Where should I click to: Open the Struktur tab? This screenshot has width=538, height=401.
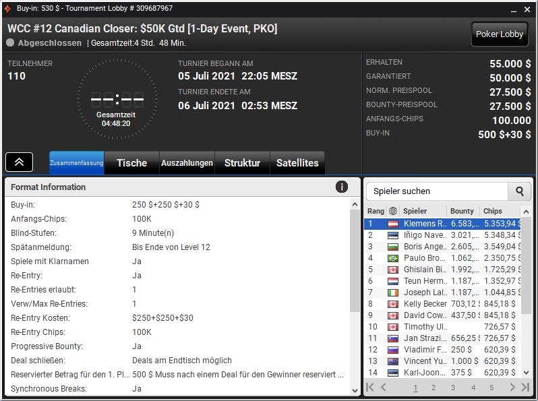coord(242,163)
